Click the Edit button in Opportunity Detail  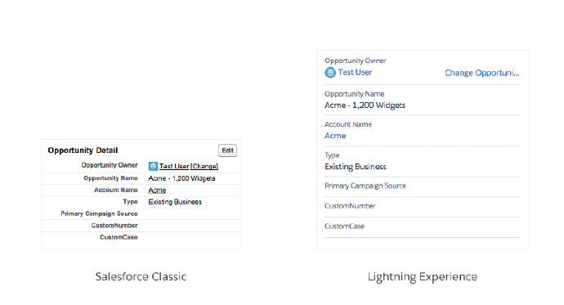(x=227, y=150)
